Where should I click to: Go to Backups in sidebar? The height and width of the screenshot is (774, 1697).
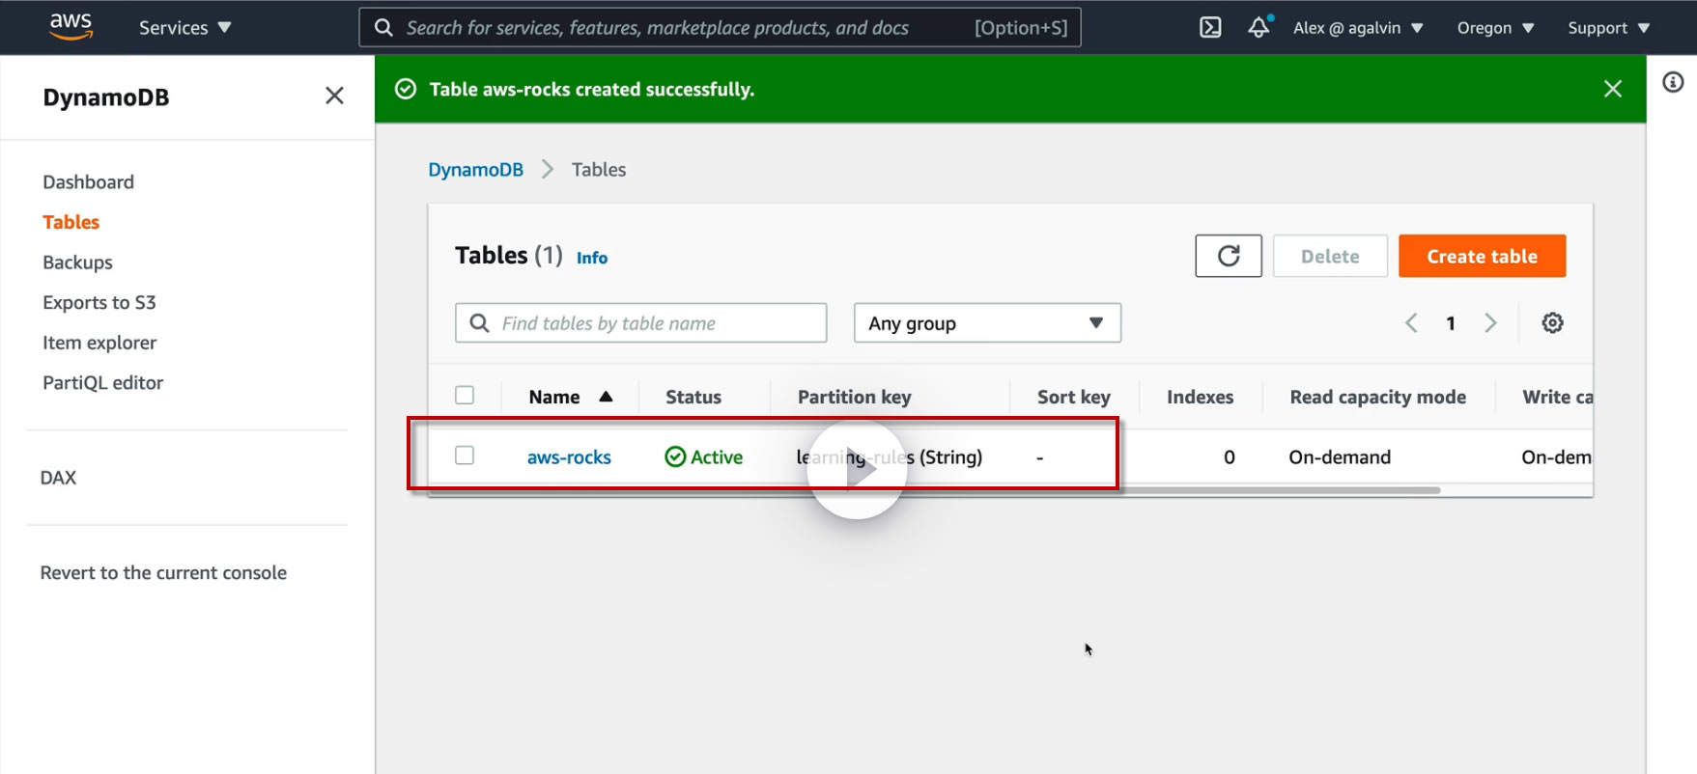click(x=77, y=263)
